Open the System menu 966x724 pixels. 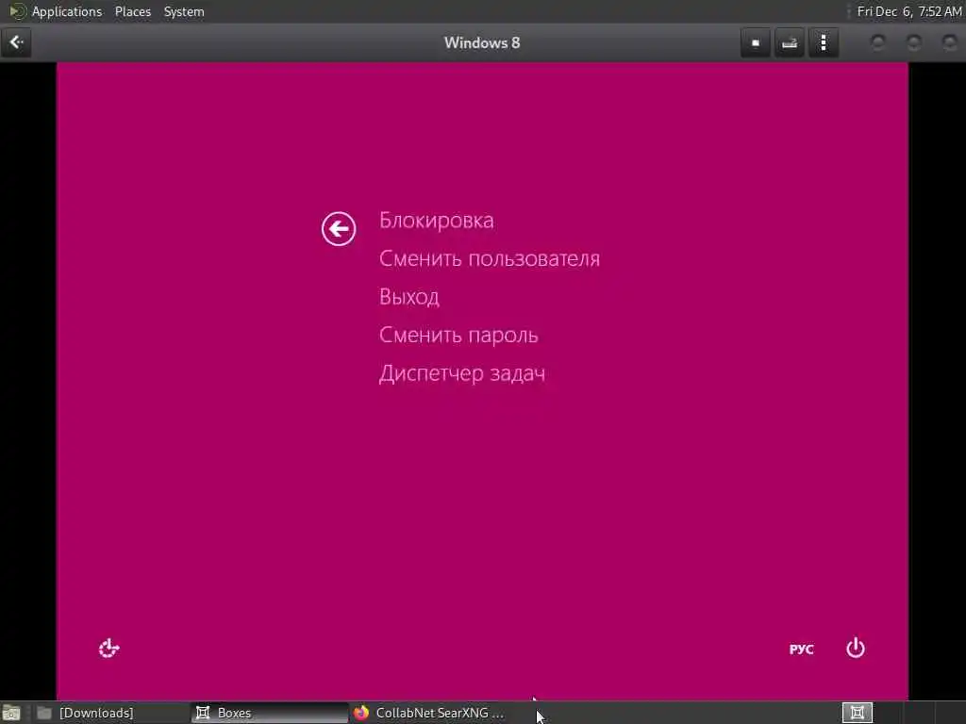point(184,11)
